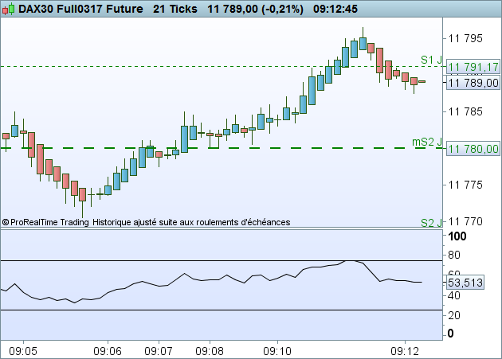Click the 100 level on indicator scale
The image size is (502, 359).
tap(457, 236)
